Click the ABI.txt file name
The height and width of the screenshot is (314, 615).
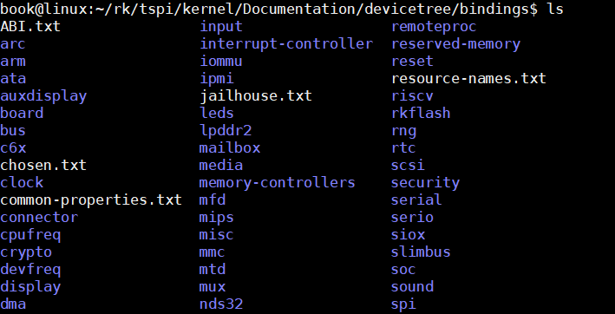pos(30,27)
